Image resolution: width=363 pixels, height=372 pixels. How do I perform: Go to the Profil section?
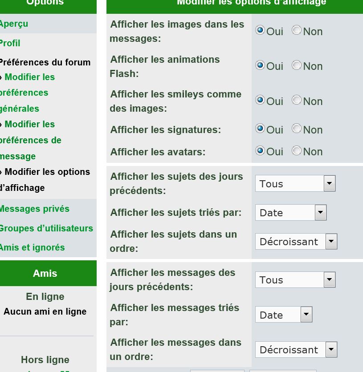tap(10, 43)
